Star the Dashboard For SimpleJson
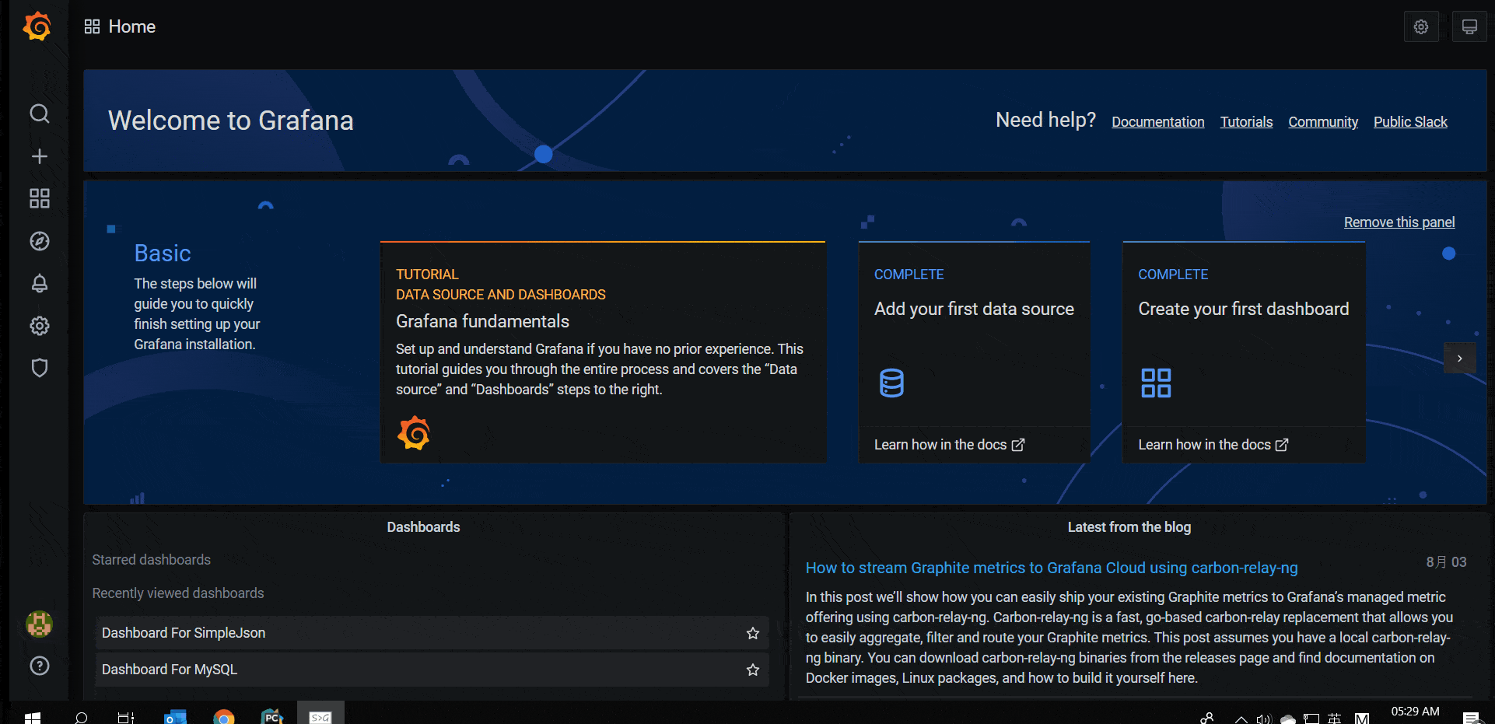 click(x=751, y=632)
